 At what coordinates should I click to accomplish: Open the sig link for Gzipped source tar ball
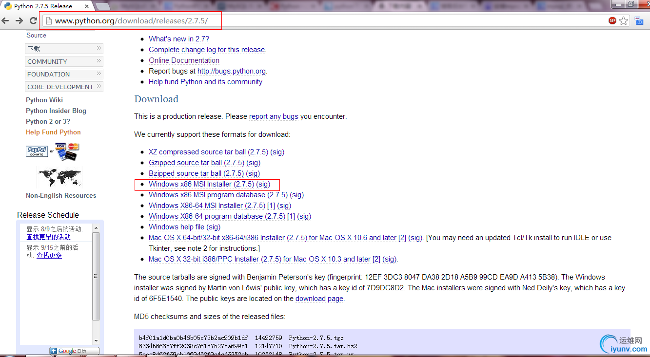253,163
